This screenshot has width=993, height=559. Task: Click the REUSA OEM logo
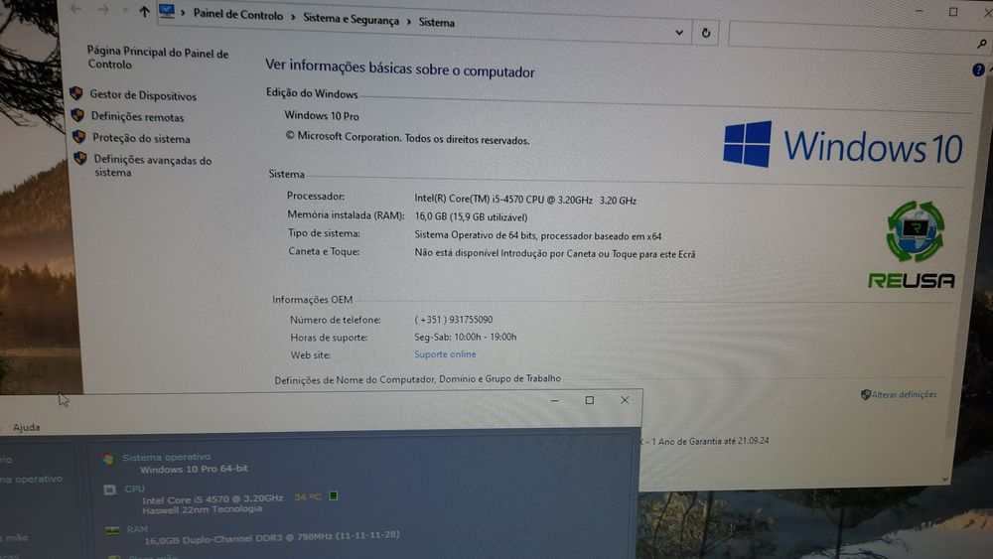click(912, 245)
